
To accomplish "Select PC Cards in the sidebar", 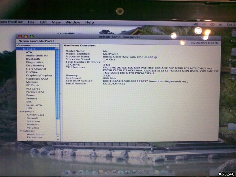I will click(x=33, y=85).
